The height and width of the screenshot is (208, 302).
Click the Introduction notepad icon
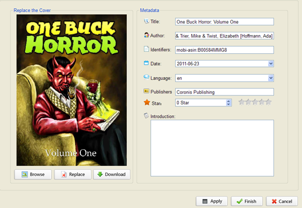[x=147, y=116]
